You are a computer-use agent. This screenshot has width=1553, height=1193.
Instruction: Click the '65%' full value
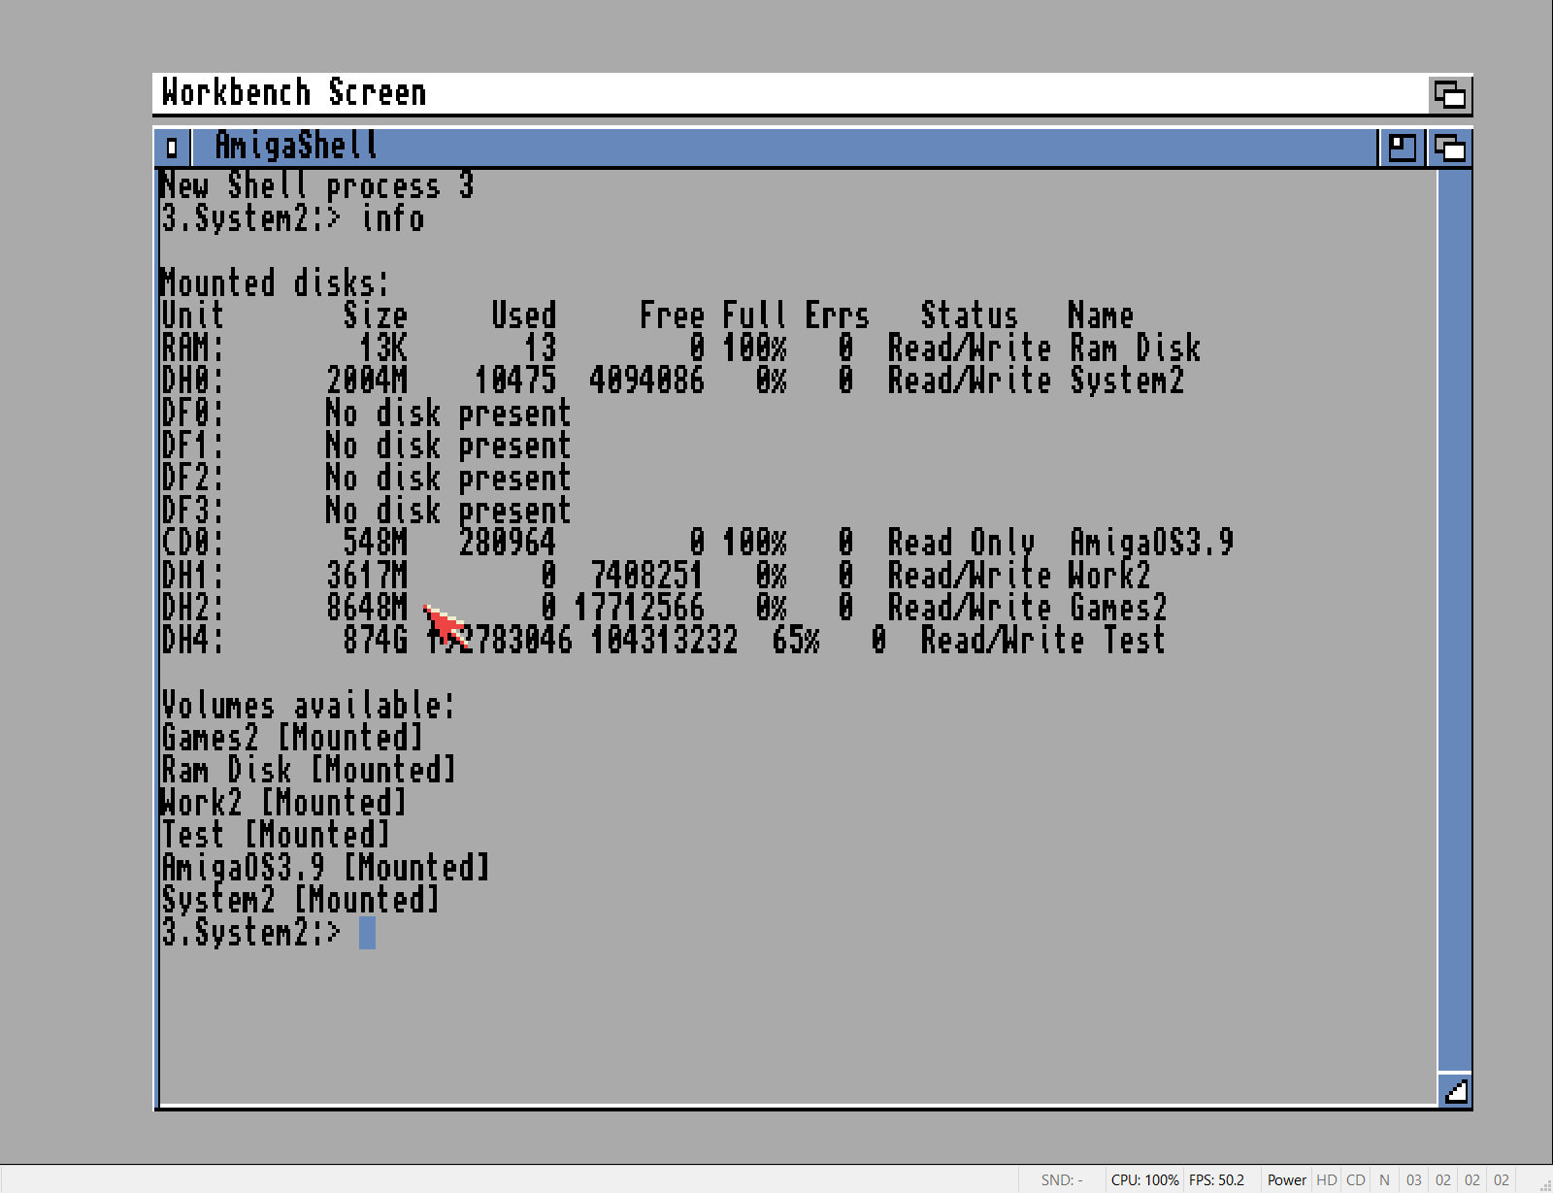tap(796, 641)
